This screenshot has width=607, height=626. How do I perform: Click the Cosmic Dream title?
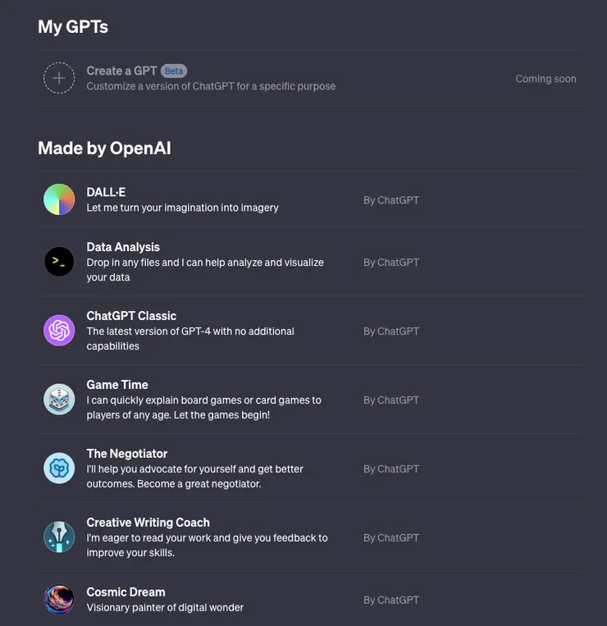[126, 592]
